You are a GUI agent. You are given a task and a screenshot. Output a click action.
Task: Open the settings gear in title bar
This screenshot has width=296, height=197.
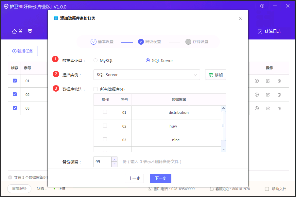click(x=262, y=6)
